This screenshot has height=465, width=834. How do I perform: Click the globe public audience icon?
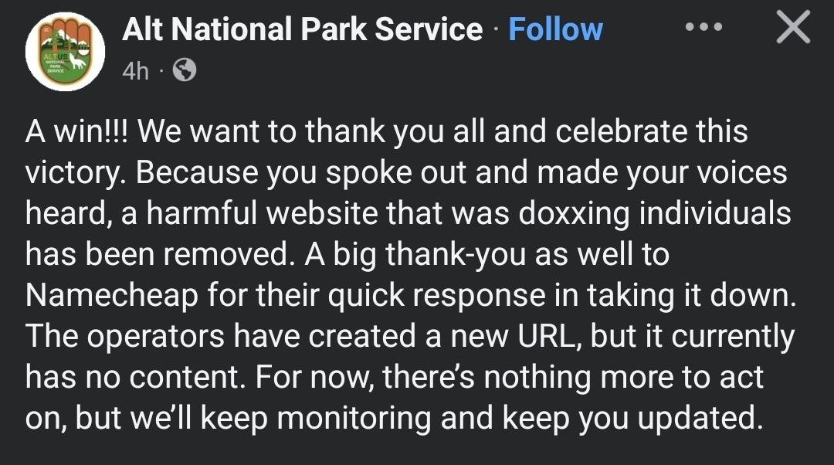(185, 70)
